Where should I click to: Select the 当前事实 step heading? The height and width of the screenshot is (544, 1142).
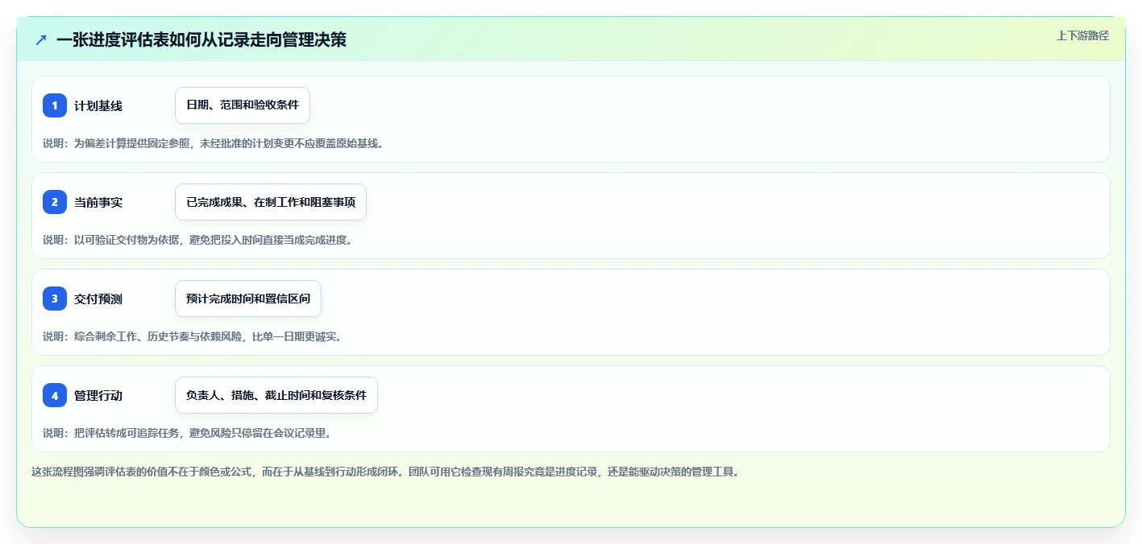[x=98, y=202]
